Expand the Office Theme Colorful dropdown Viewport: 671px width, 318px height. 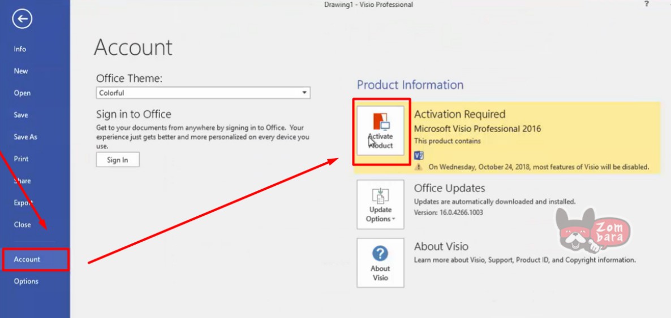pos(203,93)
